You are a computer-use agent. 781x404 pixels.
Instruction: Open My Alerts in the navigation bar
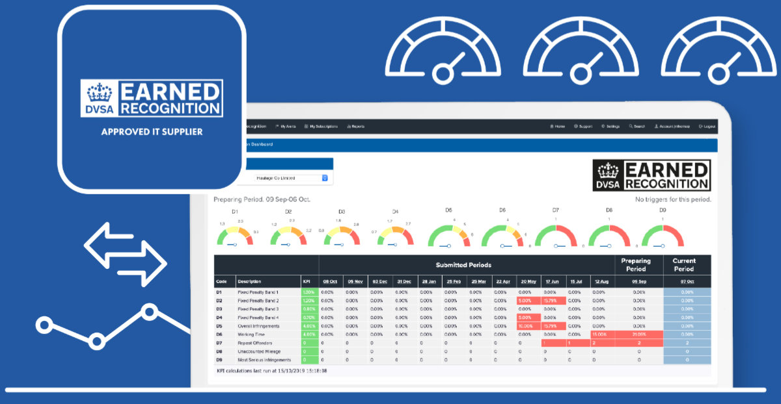click(286, 127)
